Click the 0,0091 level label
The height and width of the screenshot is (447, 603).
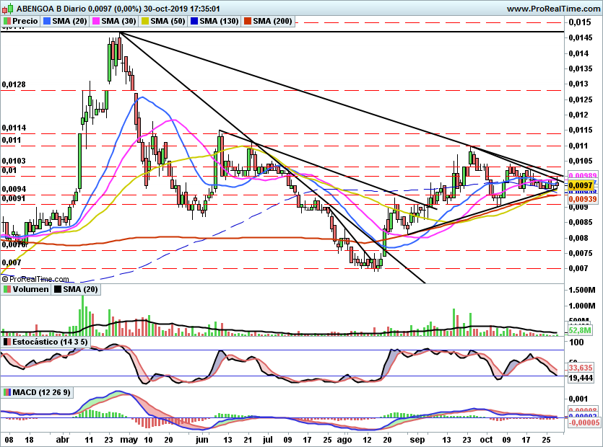(x=14, y=198)
